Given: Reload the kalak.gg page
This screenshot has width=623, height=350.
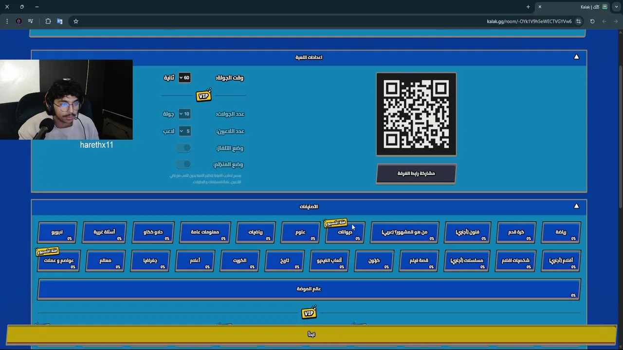Looking at the screenshot, I should click(592, 21).
